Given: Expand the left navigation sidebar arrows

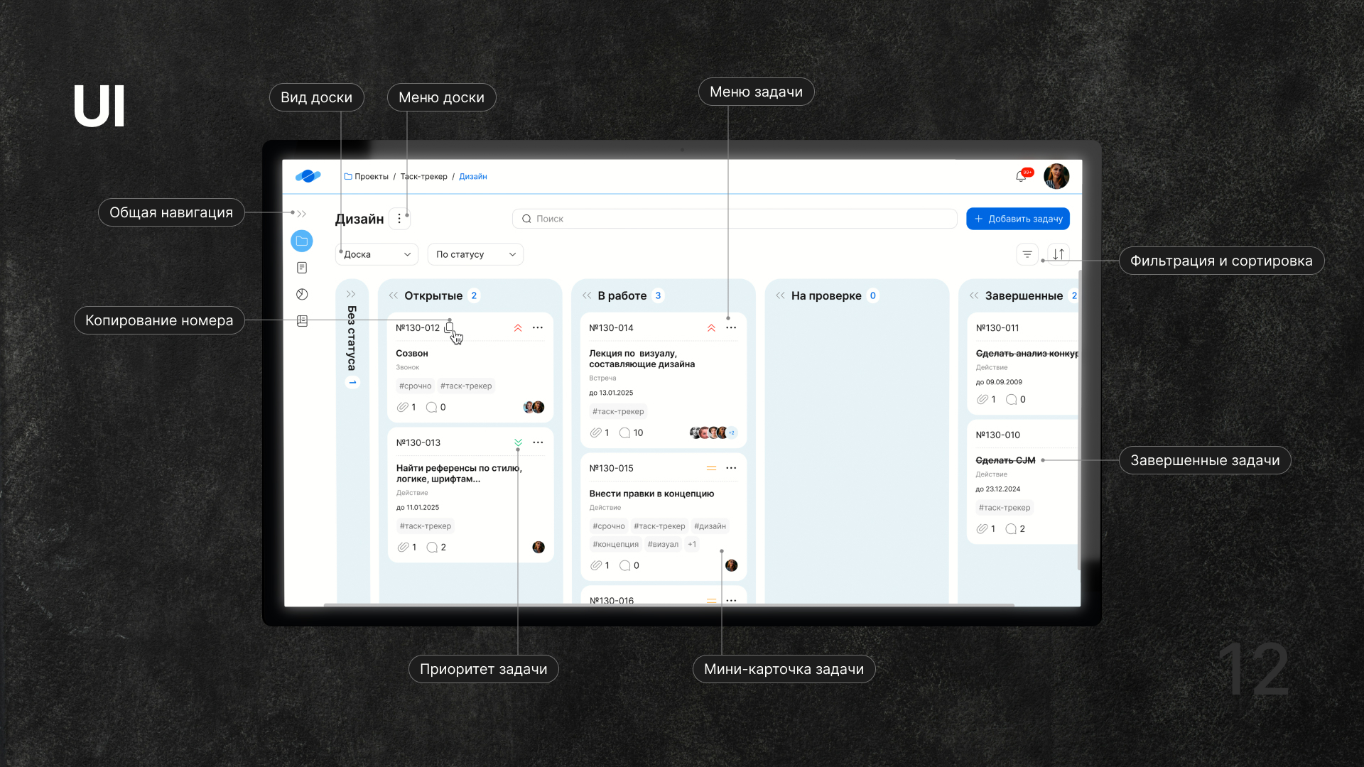Looking at the screenshot, I should click(x=302, y=214).
